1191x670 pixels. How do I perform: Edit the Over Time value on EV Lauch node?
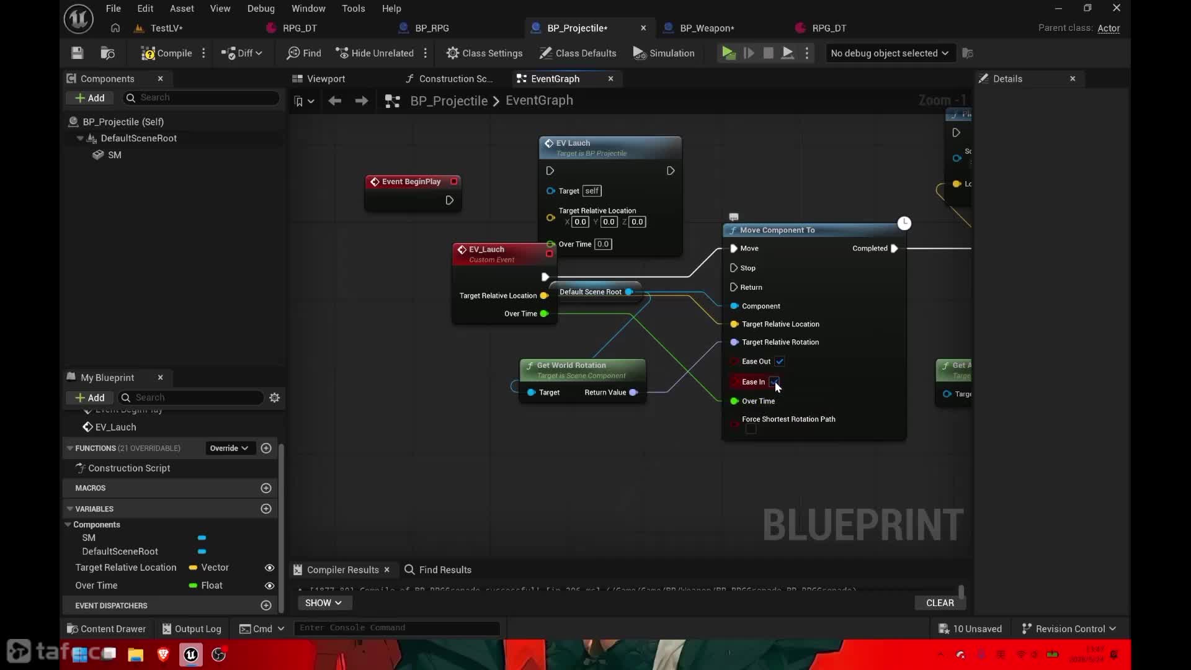pos(603,244)
